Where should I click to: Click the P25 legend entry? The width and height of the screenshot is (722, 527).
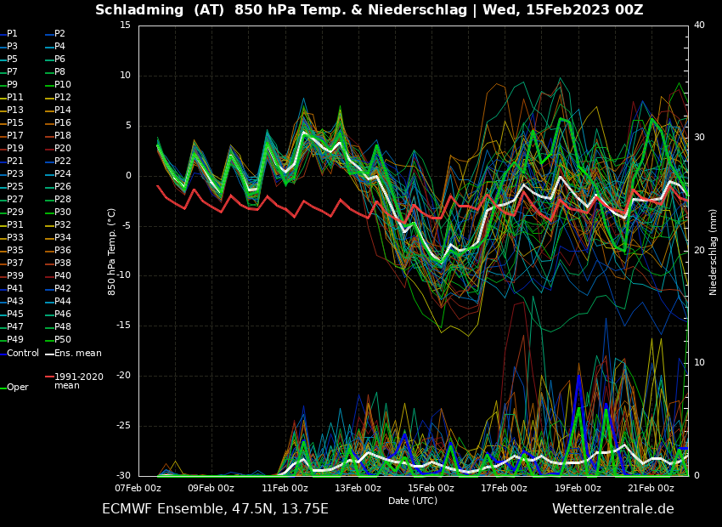tap(15, 187)
